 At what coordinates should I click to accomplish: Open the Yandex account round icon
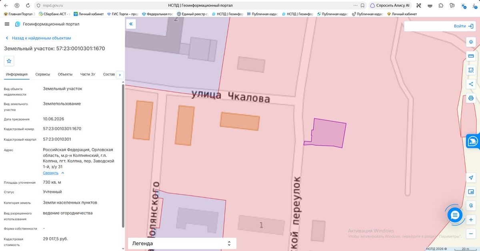[x=16, y=6]
